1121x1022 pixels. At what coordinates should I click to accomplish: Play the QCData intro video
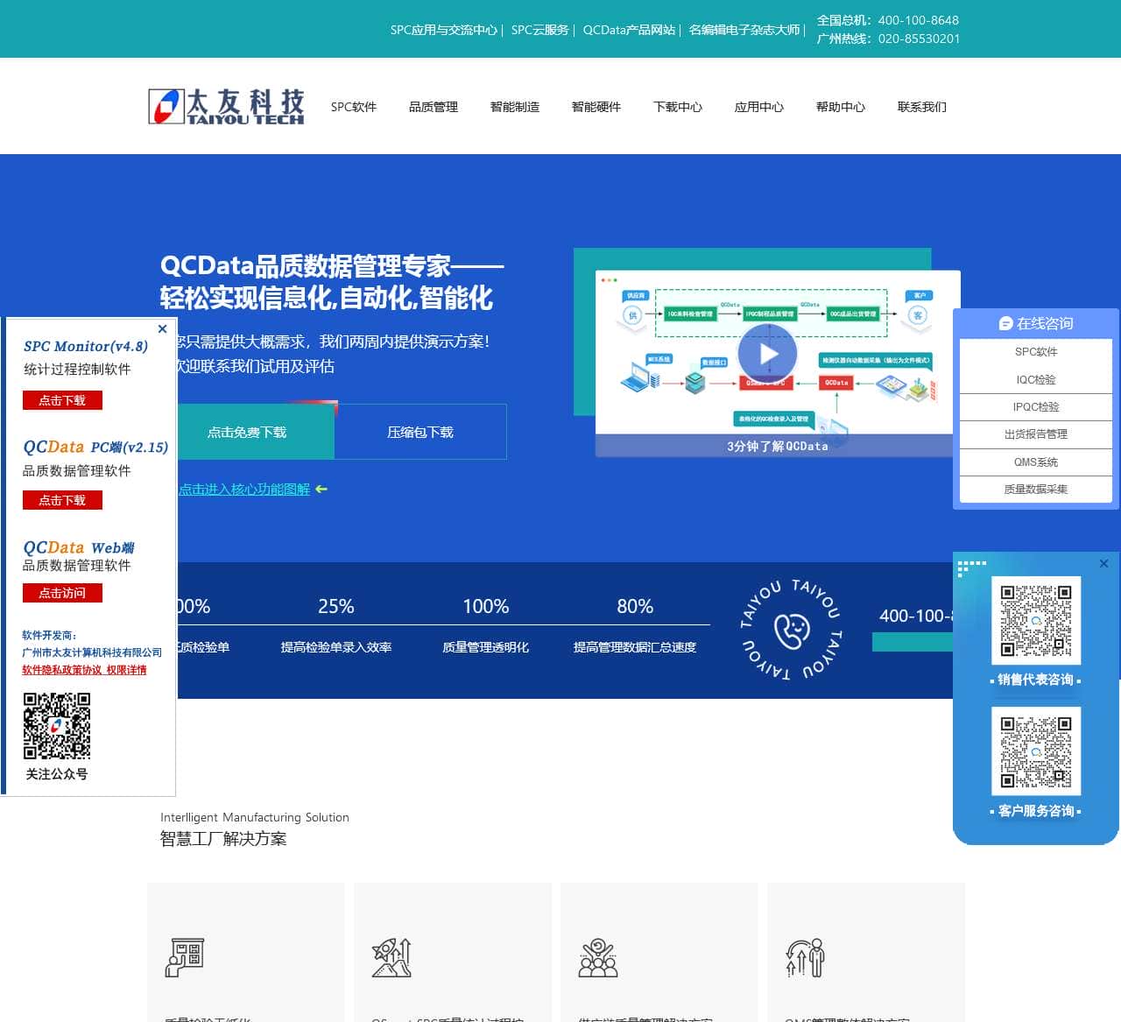tap(767, 354)
